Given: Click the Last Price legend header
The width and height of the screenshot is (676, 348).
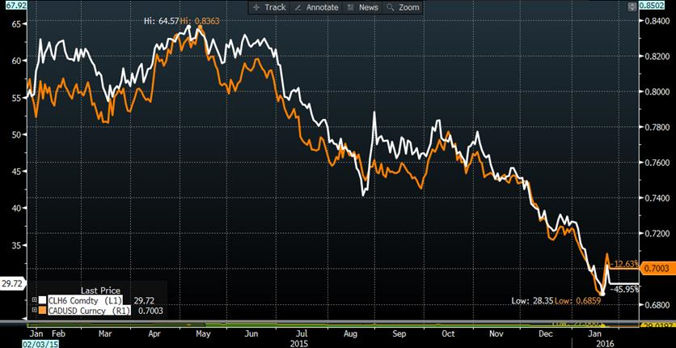Looking at the screenshot, I should click(x=99, y=288).
